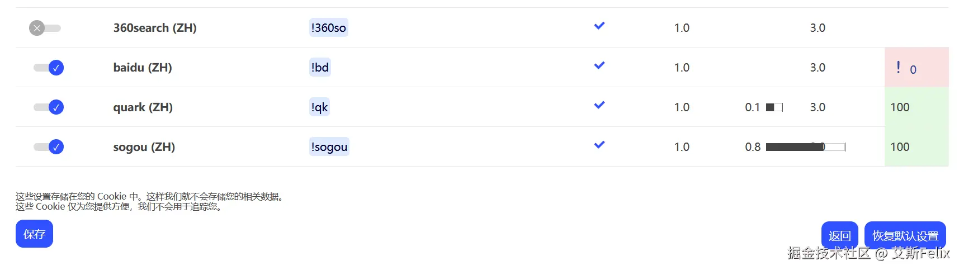Click the checkmark in 360search row
The image size is (959, 270).
pyautogui.click(x=599, y=26)
